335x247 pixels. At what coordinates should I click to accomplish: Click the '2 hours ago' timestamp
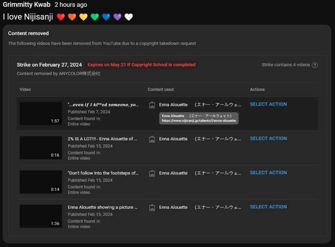pyautogui.click(x=71, y=5)
